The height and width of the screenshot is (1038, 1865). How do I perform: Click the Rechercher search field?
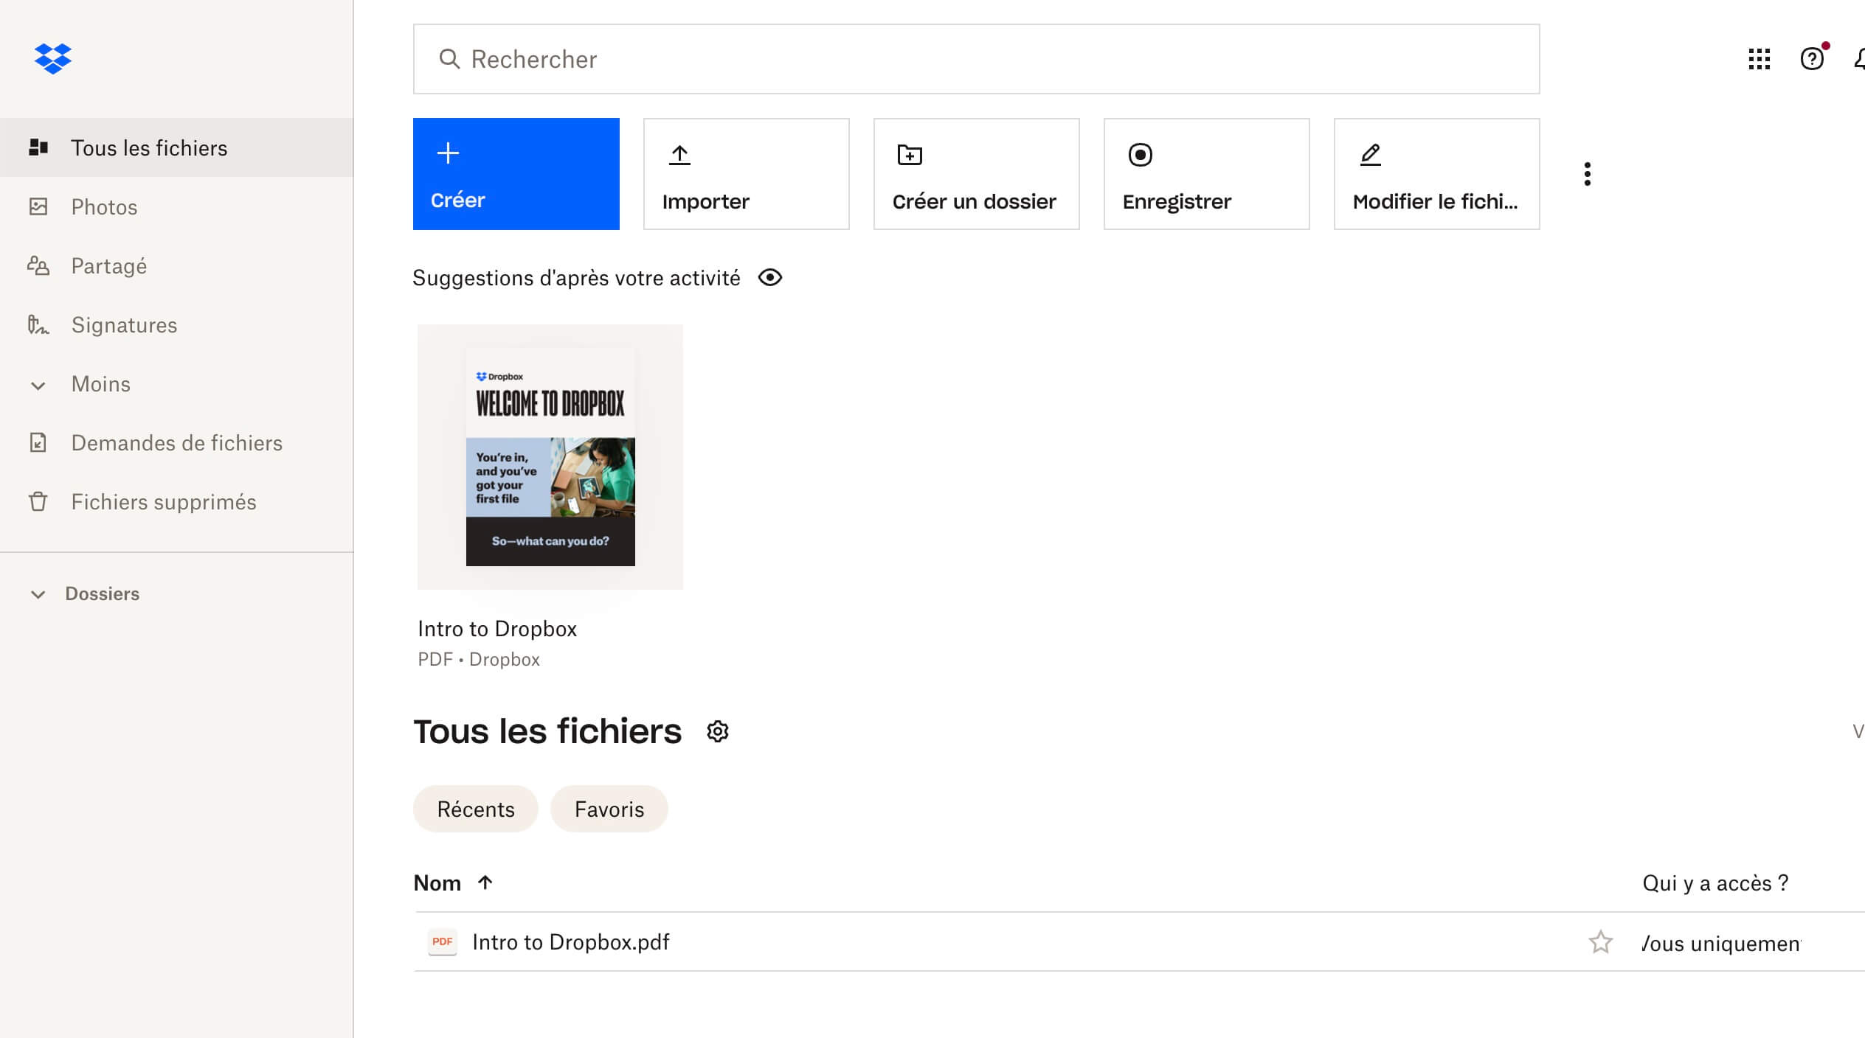(x=977, y=59)
